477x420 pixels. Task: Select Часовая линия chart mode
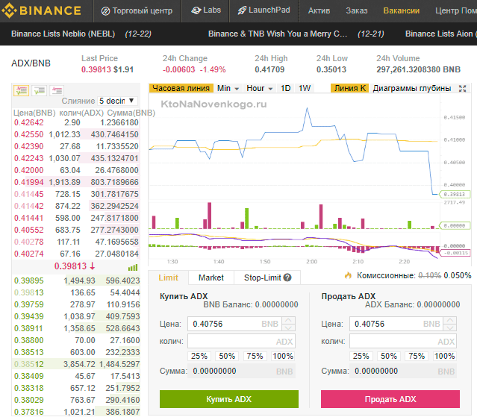pos(181,89)
